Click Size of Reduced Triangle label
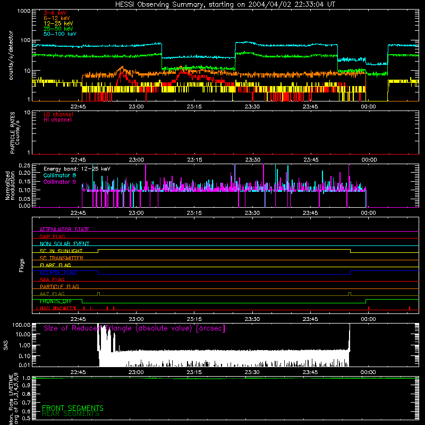The width and height of the screenshot is (425, 425). [134, 328]
